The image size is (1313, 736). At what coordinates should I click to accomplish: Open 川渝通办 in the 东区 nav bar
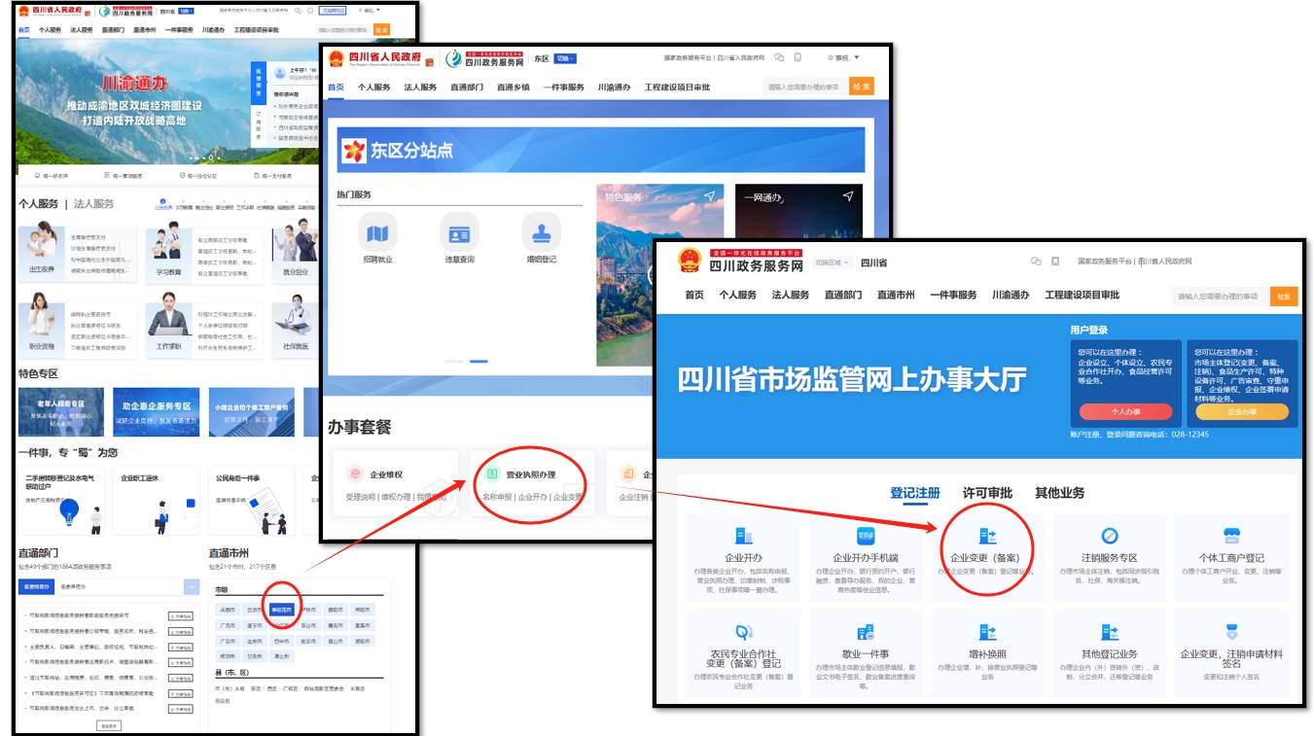tap(614, 88)
